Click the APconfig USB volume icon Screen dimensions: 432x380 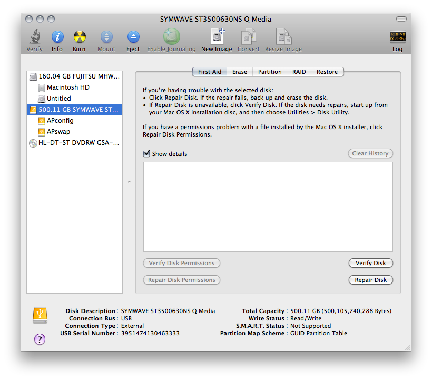coord(41,121)
